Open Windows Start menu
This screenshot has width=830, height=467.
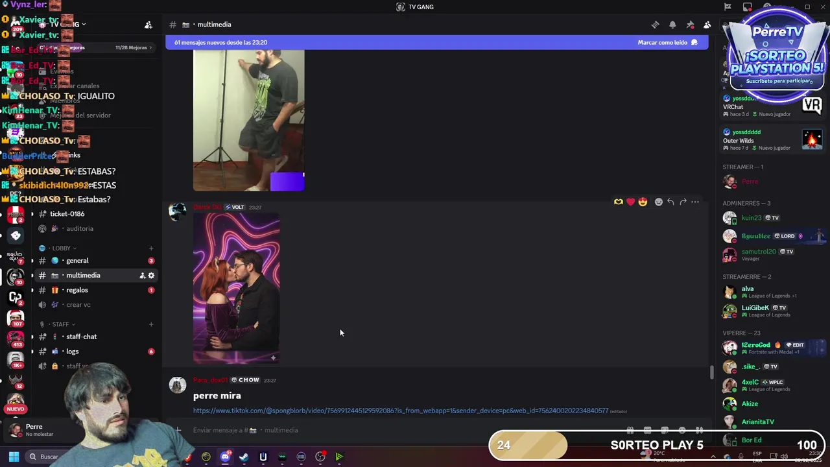pyautogui.click(x=14, y=457)
